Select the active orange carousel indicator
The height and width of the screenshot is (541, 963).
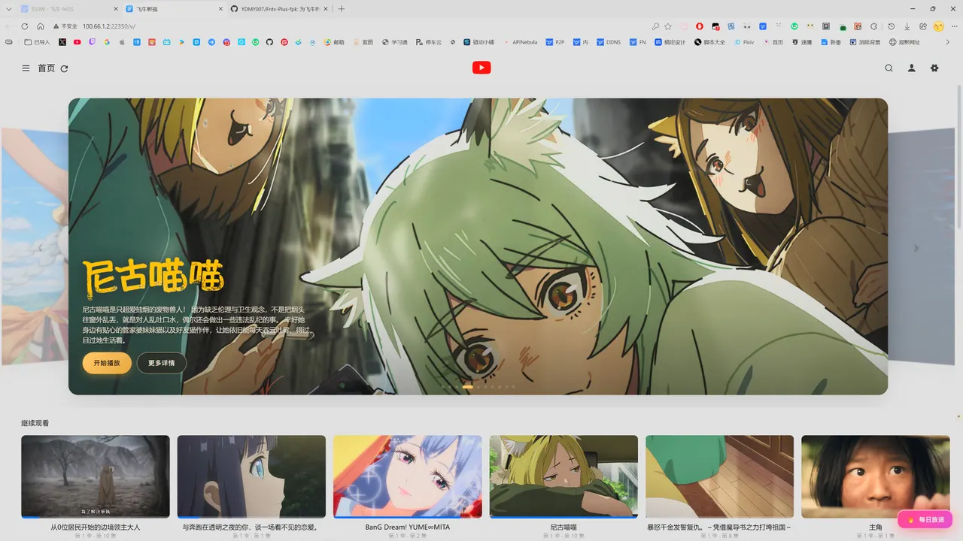coord(467,387)
